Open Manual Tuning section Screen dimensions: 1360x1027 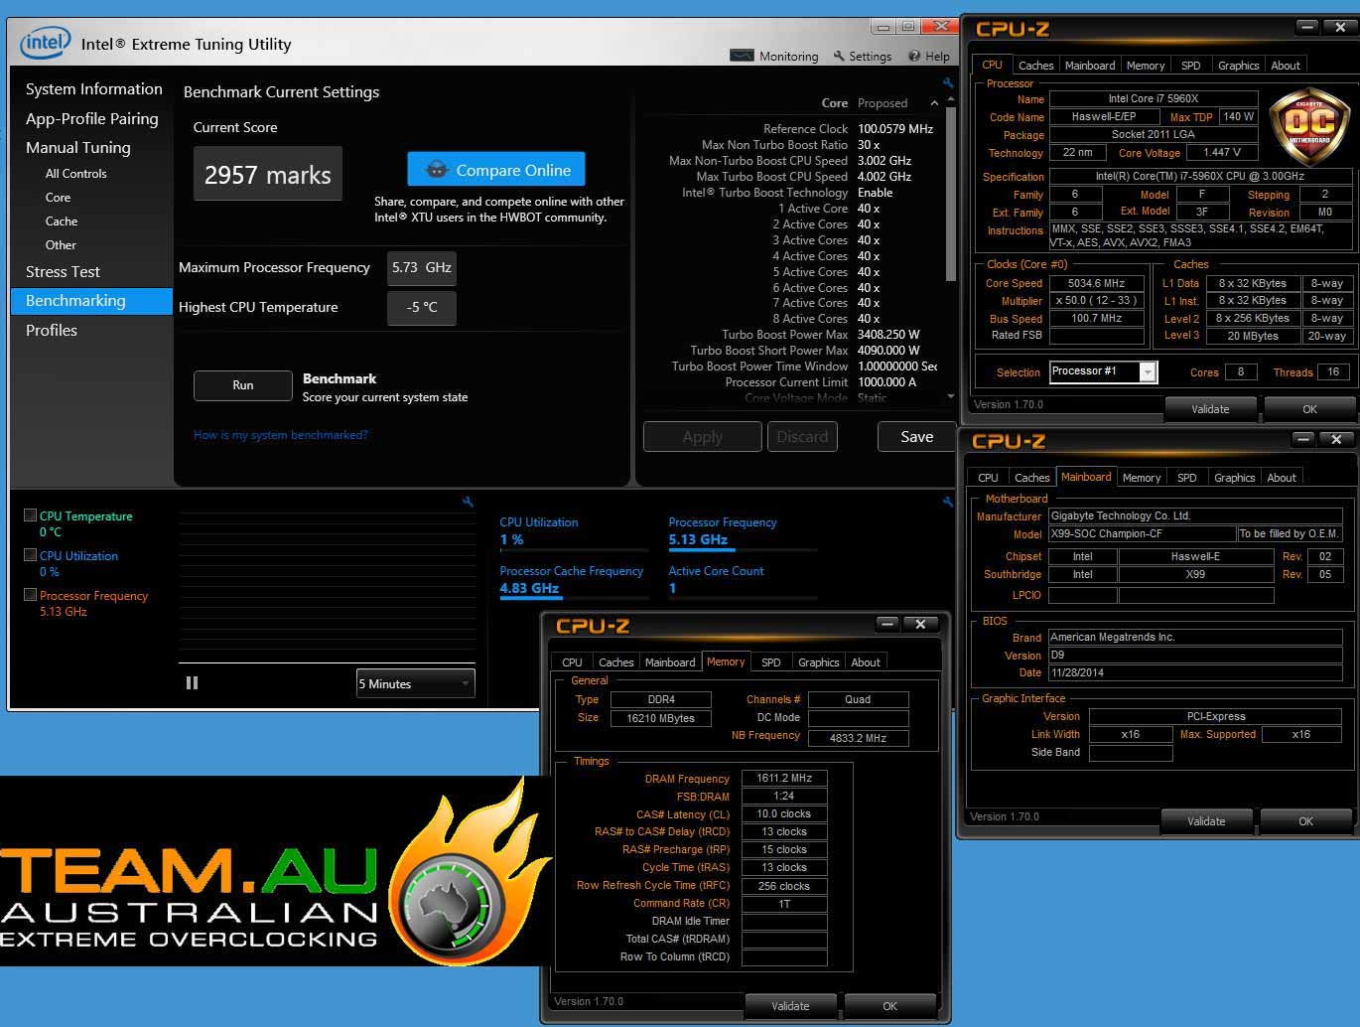(77, 147)
